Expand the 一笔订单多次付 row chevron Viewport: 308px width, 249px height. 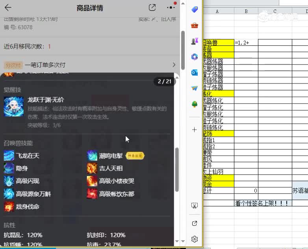(x=174, y=65)
